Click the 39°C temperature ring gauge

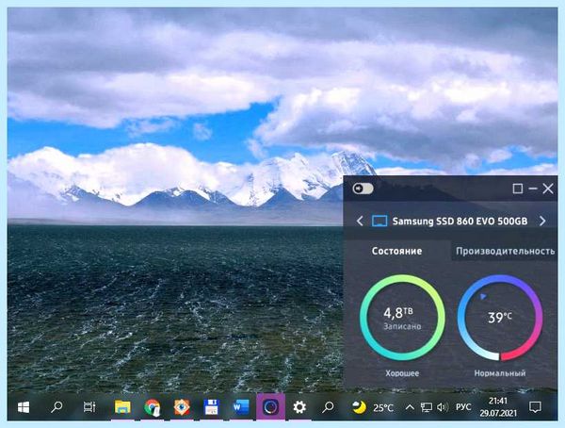[500, 318]
